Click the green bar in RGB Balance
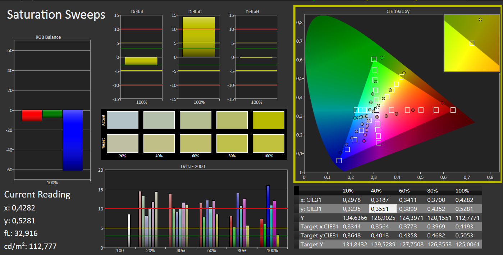This screenshot has width=503, height=255. [52, 114]
